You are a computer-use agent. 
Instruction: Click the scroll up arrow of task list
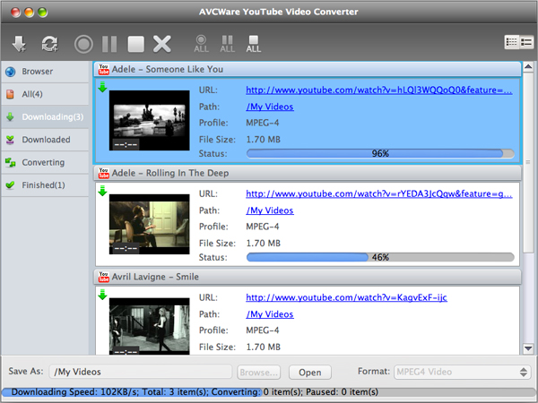[528, 67]
